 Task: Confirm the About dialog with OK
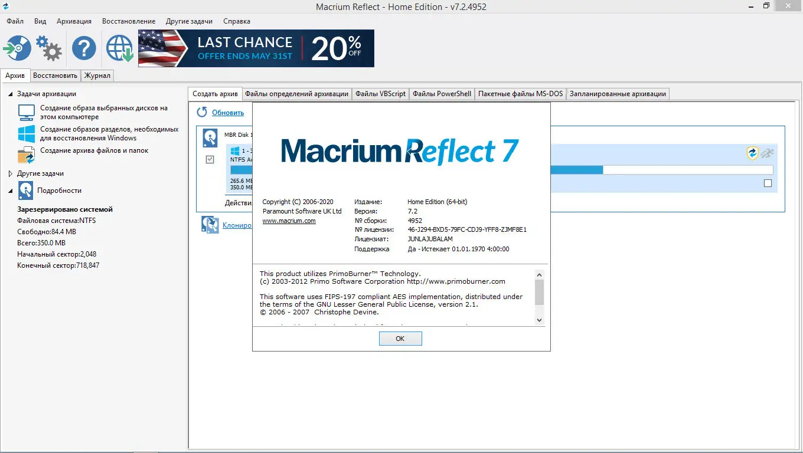tap(400, 339)
